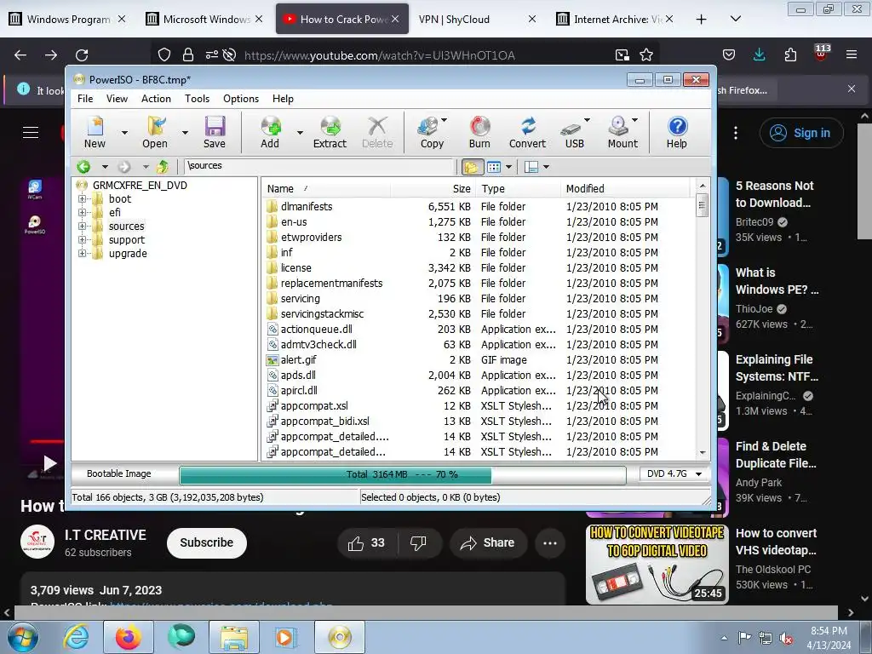Viewport: 872px width, 654px height.
Task: Toggle the folders pane icon
Action: coord(472,167)
